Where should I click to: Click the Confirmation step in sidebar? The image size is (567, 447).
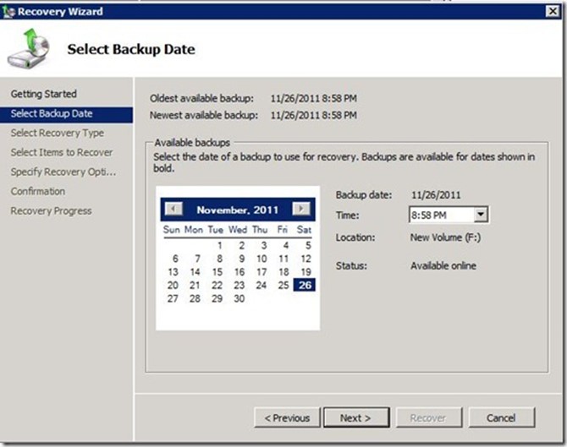coord(38,191)
